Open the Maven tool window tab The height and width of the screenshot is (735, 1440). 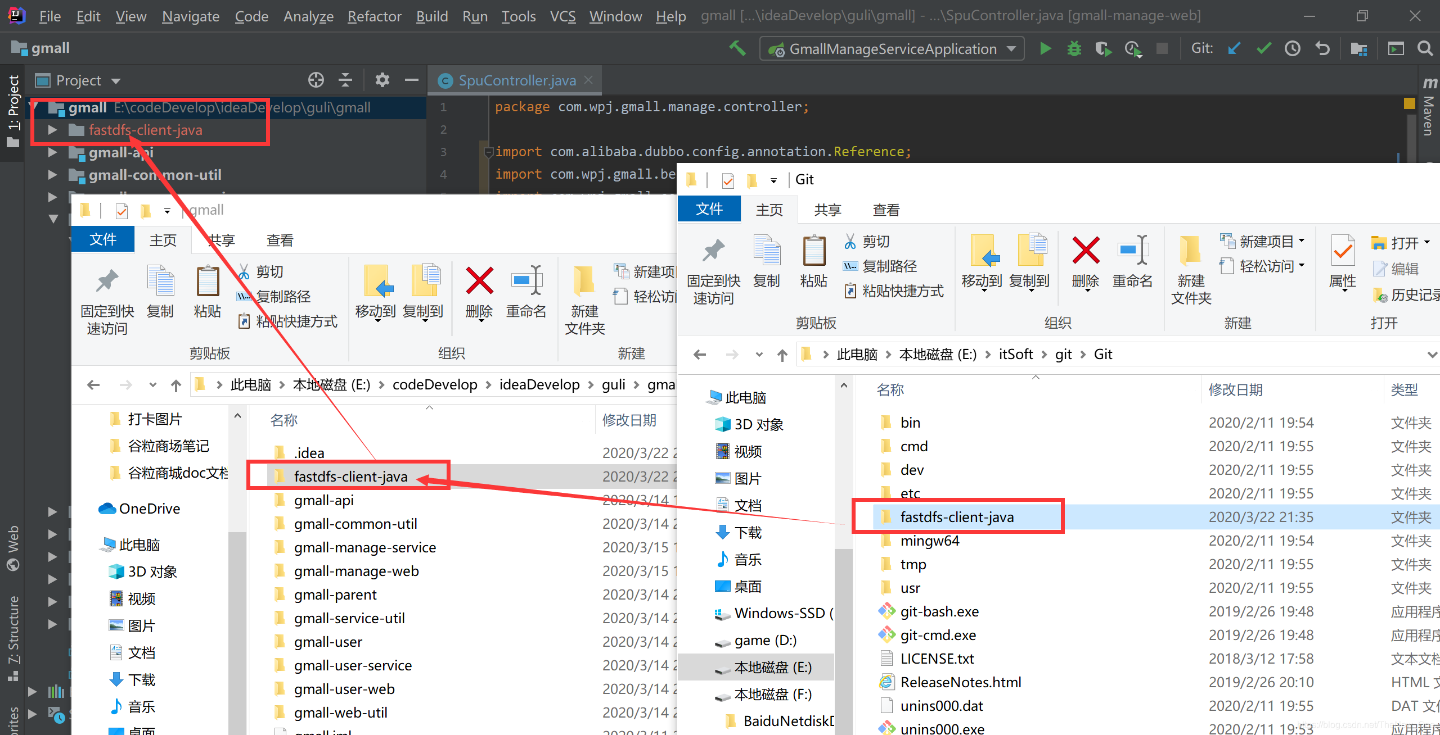click(x=1429, y=107)
